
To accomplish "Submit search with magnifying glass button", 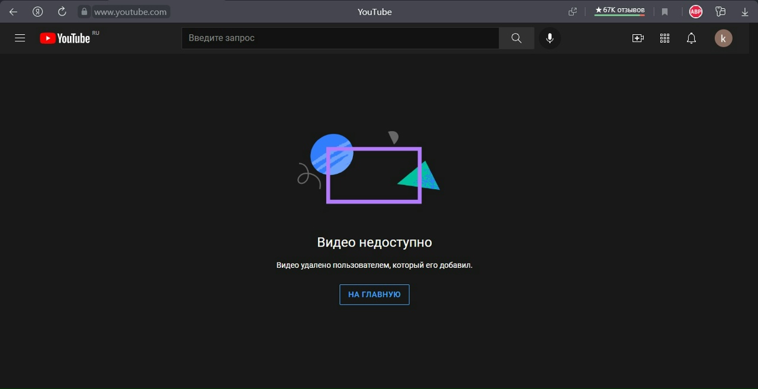I will point(516,38).
